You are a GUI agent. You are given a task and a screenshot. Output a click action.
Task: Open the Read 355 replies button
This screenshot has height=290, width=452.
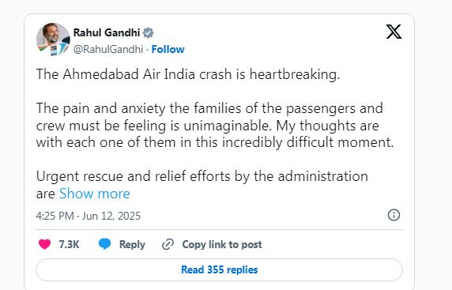tap(220, 269)
